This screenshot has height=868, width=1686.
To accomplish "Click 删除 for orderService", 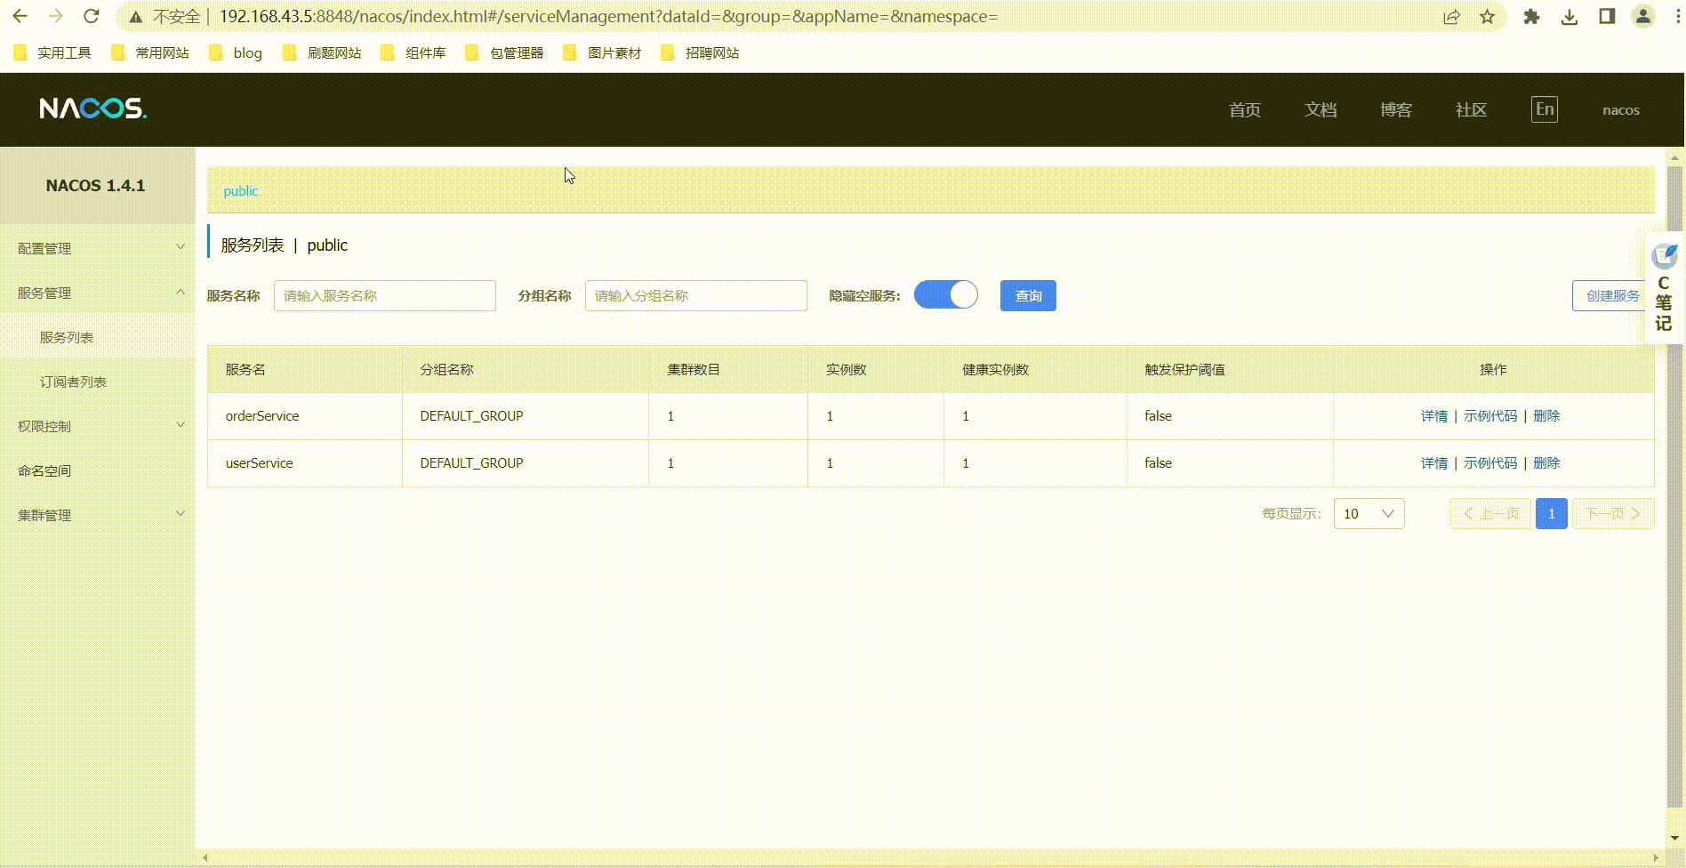I will click(1546, 416).
